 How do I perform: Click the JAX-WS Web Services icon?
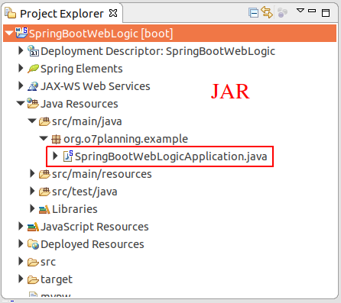pos(33,86)
